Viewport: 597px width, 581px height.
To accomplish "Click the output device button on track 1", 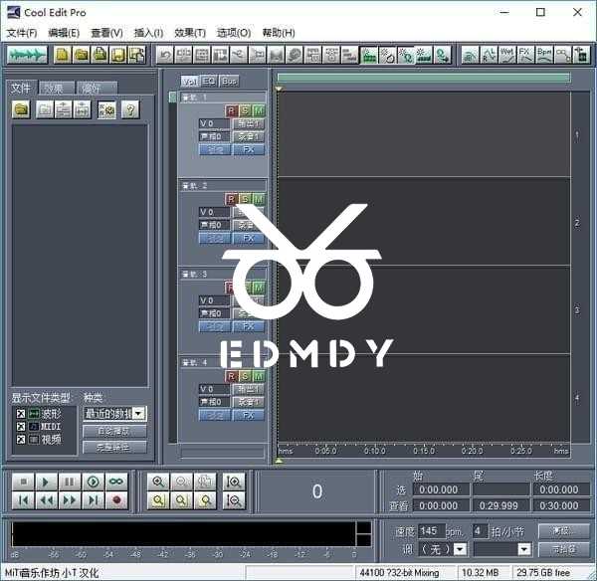I will (x=248, y=123).
